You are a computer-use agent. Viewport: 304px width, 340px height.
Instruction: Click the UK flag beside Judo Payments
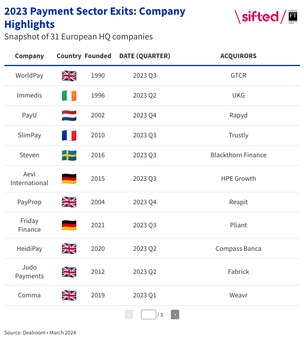click(69, 272)
